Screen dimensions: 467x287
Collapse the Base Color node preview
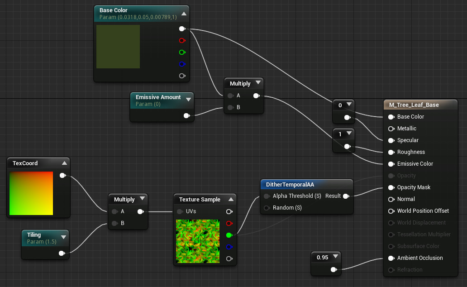[x=184, y=14]
